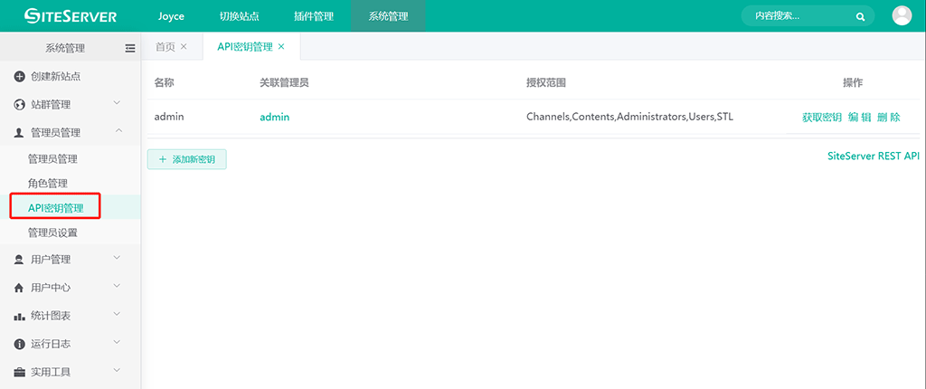Expand the 用户管理 section

(118, 260)
